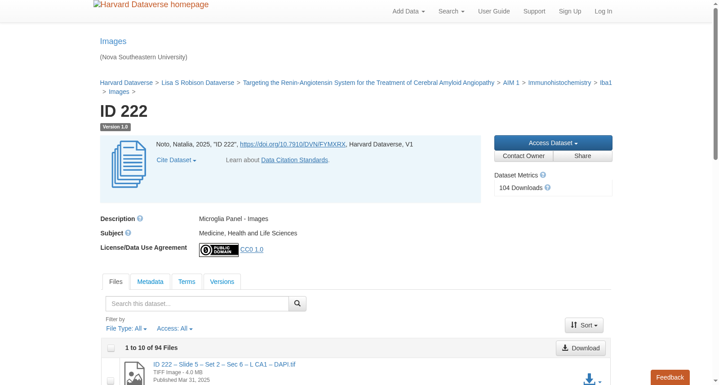The image size is (719, 385).
Task: Open the Images dataverse title link
Action: (113, 41)
